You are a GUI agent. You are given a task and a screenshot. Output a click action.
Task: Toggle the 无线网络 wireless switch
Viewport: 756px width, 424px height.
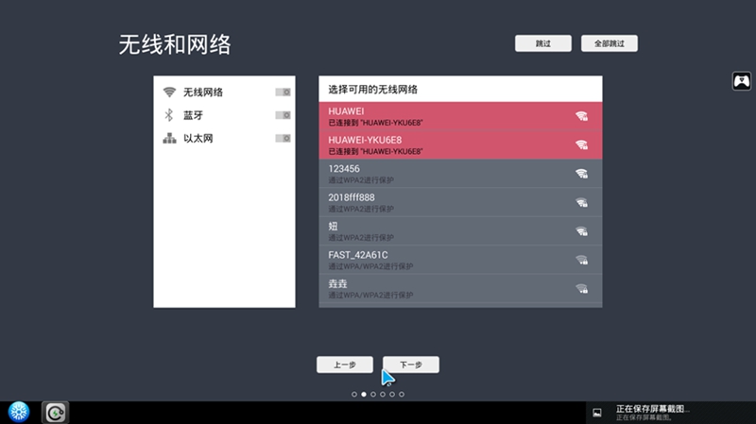coord(283,93)
